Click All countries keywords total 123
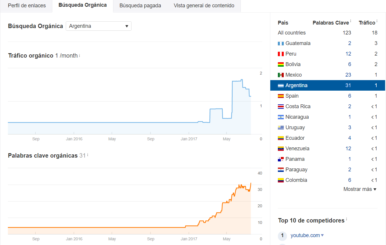 point(347,33)
